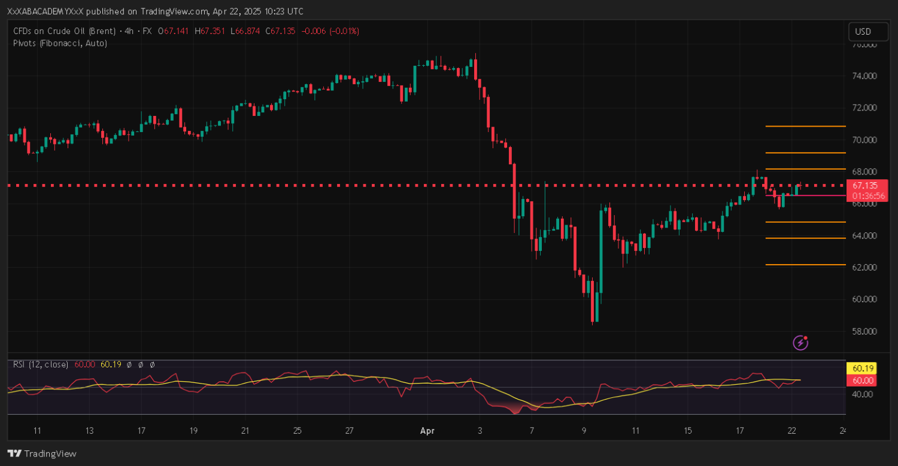Image resolution: width=898 pixels, height=466 pixels.
Task: Click the Apr label on the time axis
Action: point(427,430)
